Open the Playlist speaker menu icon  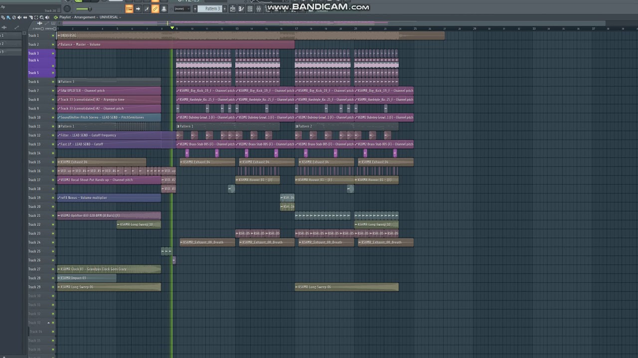click(56, 17)
